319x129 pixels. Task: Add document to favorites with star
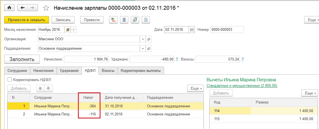[46, 8]
